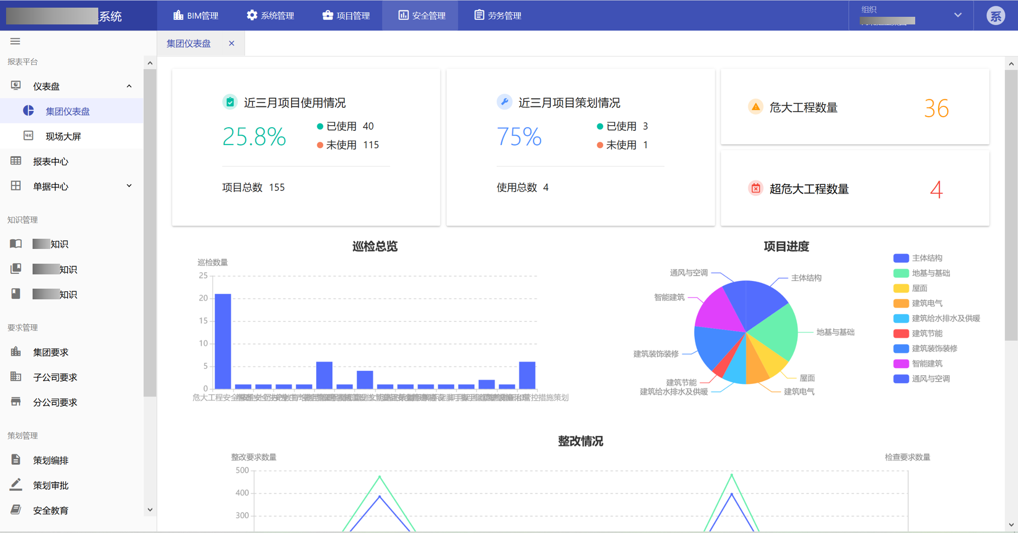Click the 集团要求 building icon
Viewport: 1018px width, 533px height.
coord(16,351)
